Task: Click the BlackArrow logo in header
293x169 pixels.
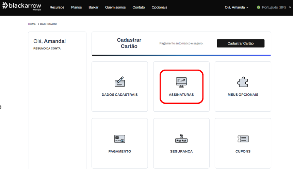Action: point(22,6)
